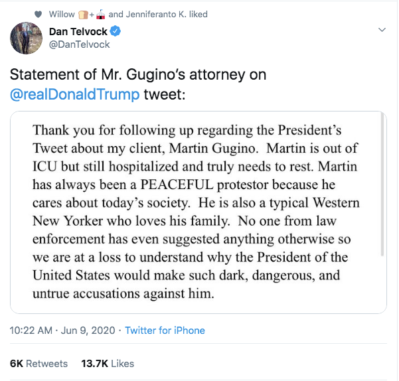
Task: Open Willow's profile from the liked notice
Action: pyautogui.click(x=62, y=14)
